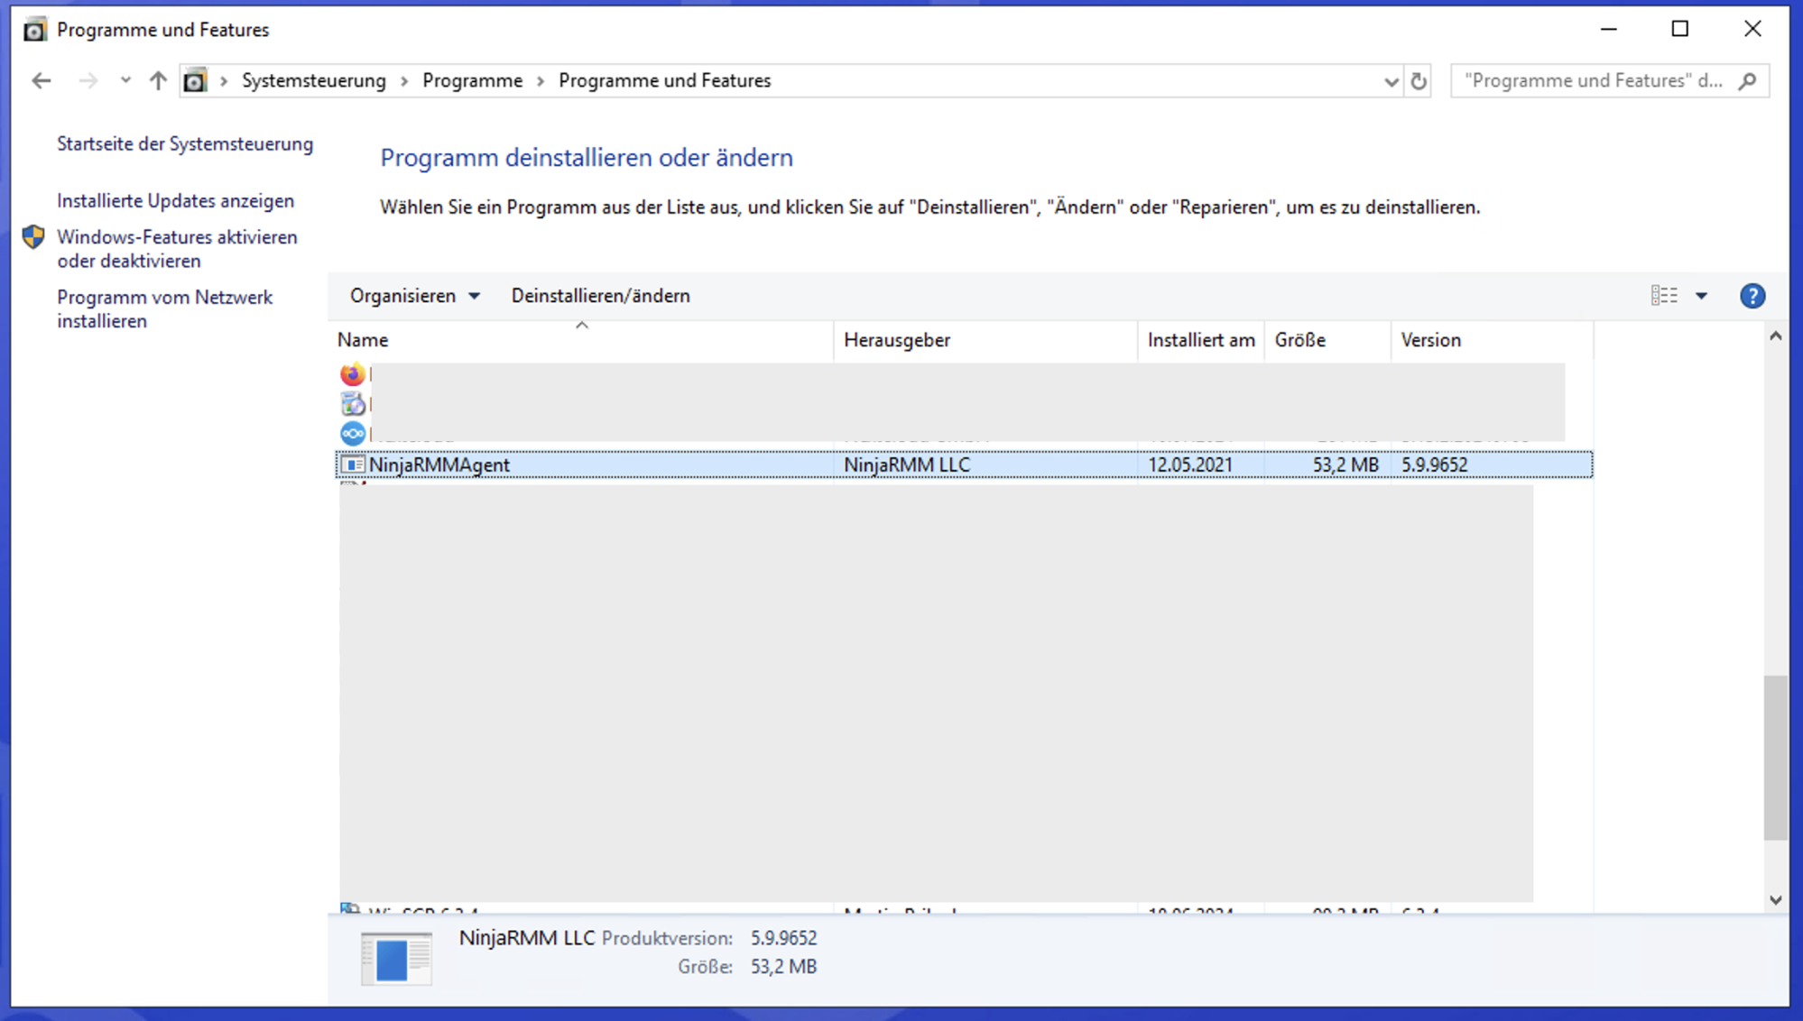The image size is (1803, 1021).
Task: Sort by the Version column header
Action: pyautogui.click(x=1492, y=340)
